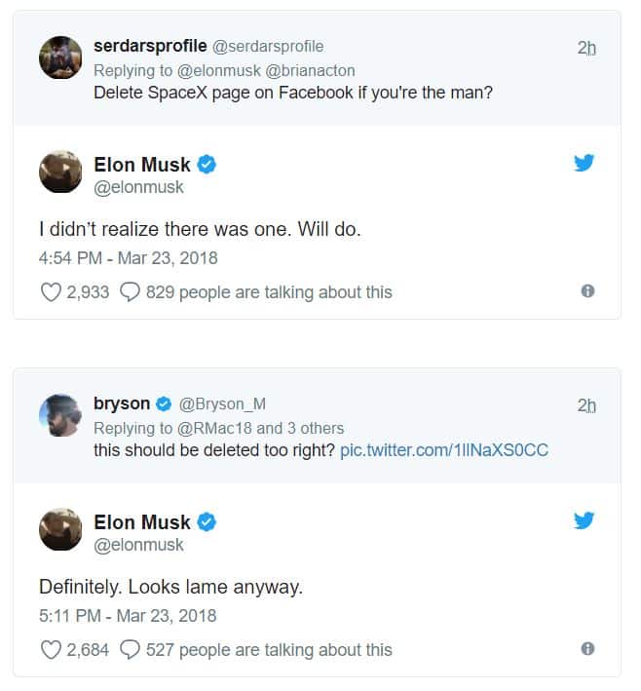This screenshot has height=691, width=641.
Task: Open the reply bubble showing 527 people talking
Action: pos(130,649)
